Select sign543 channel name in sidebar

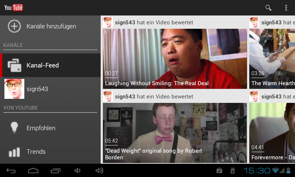[37, 89]
